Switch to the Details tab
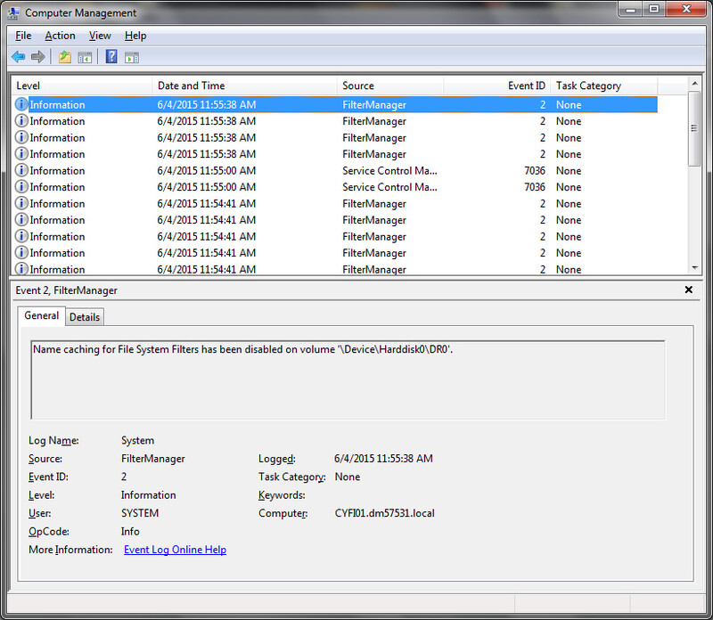The width and height of the screenshot is (713, 620). pos(84,316)
